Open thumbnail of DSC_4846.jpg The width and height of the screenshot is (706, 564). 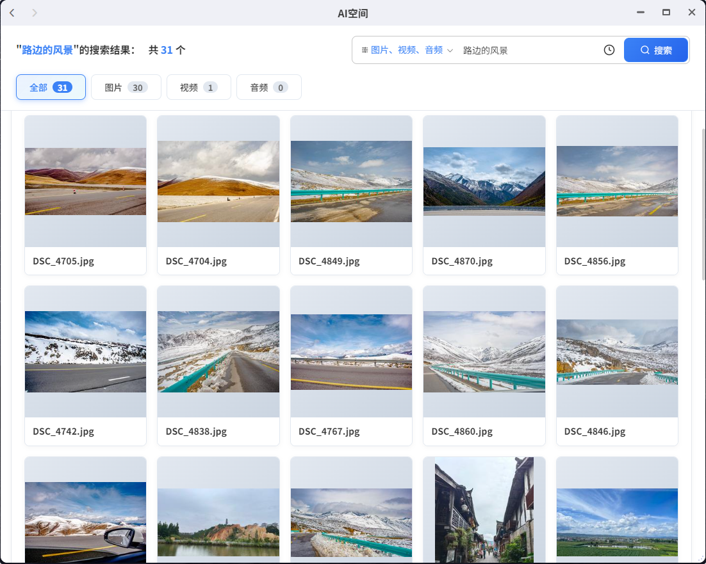point(617,351)
